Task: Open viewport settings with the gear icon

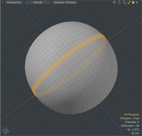Action: coord(133,3)
